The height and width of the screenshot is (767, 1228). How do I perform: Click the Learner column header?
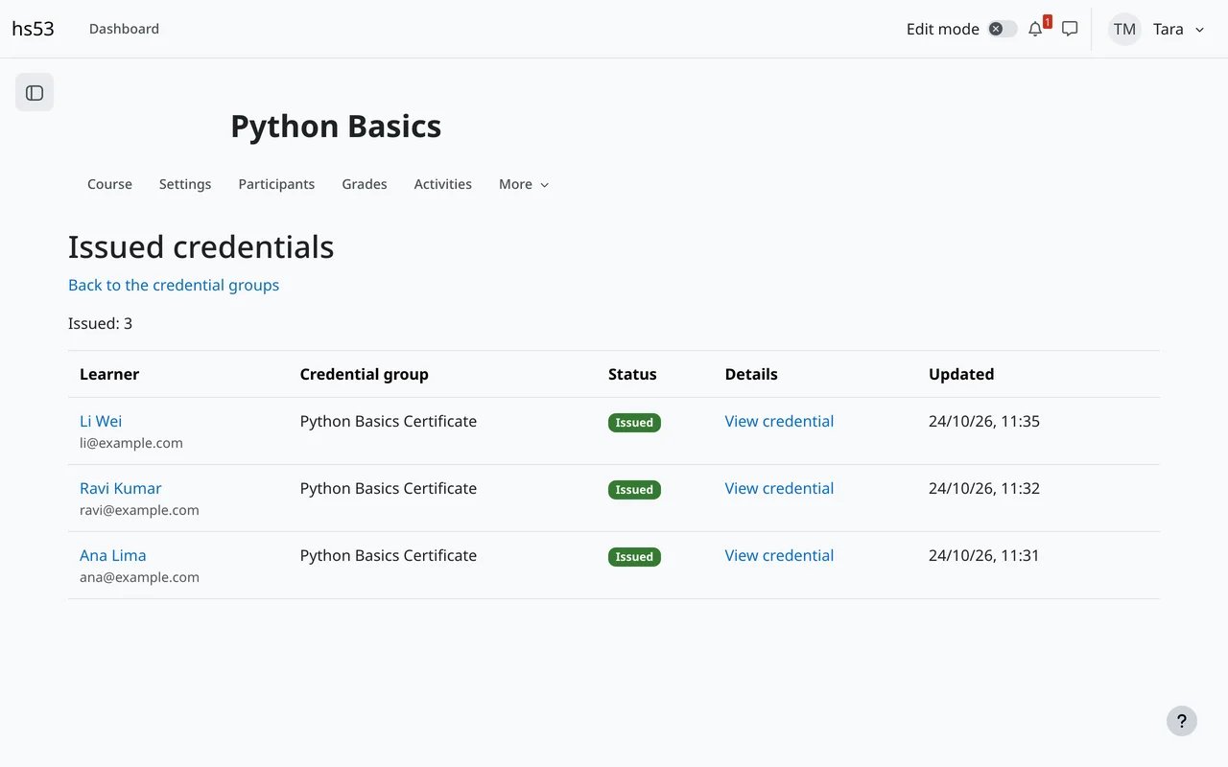pyautogui.click(x=109, y=374)
